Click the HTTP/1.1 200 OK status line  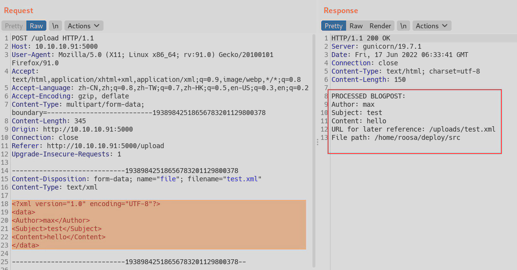[361, 38]
